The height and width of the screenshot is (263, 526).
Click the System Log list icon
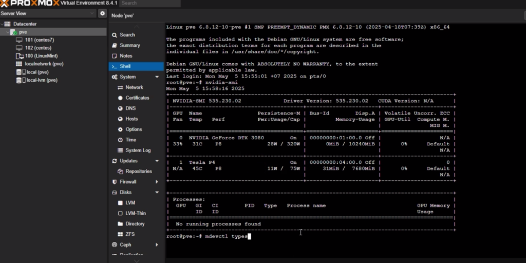(x=120, y=151)
